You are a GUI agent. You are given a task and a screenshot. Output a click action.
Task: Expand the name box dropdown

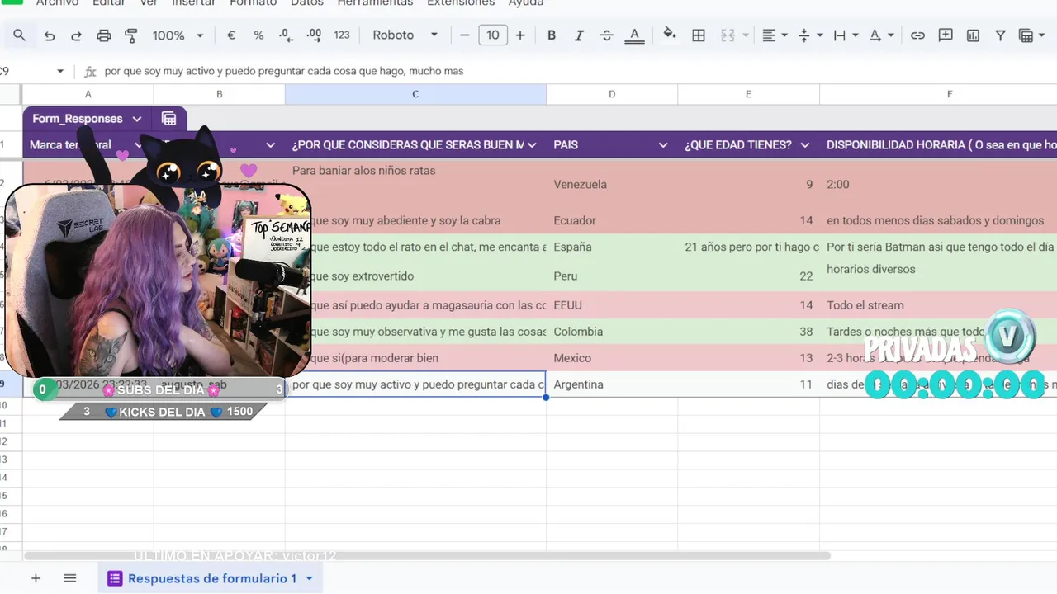tap(59, 71)
